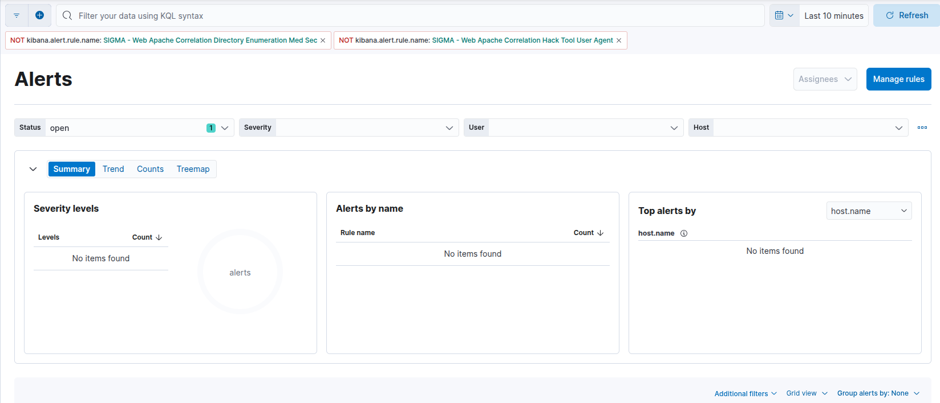Remove the Hack Tool User Agent filter

pos(619,40)
